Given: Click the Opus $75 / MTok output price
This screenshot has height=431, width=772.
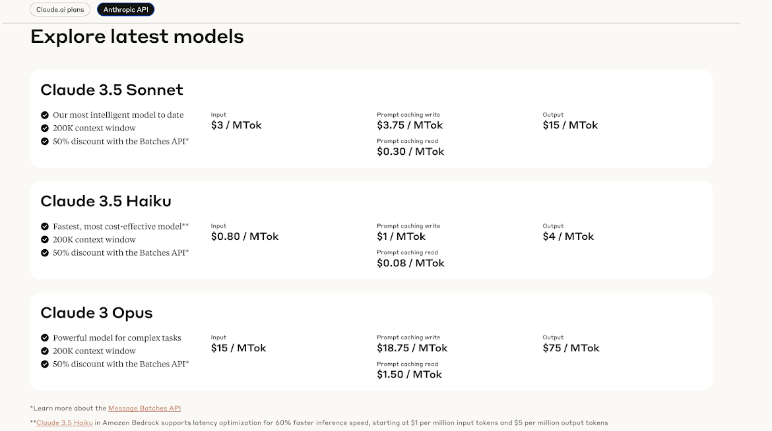Looking at the screenshot, I should click(571, 348).
